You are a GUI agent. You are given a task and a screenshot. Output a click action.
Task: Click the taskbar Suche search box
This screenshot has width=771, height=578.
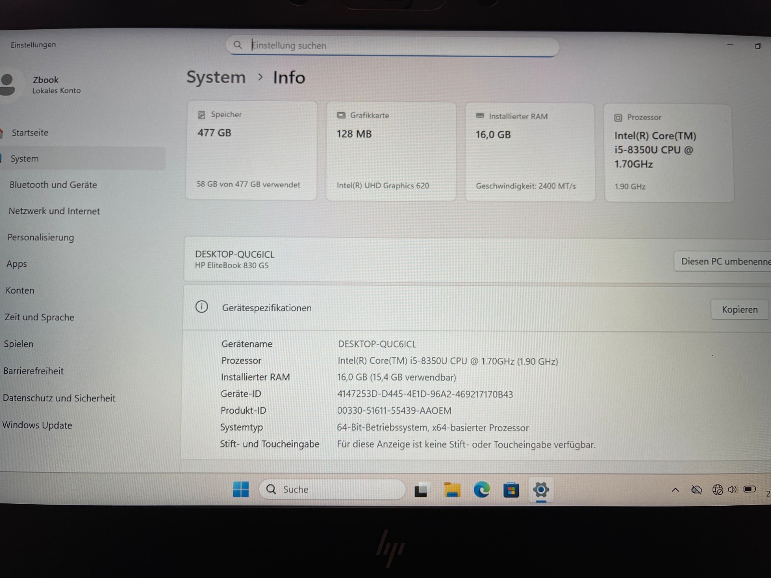click(332, 489)
